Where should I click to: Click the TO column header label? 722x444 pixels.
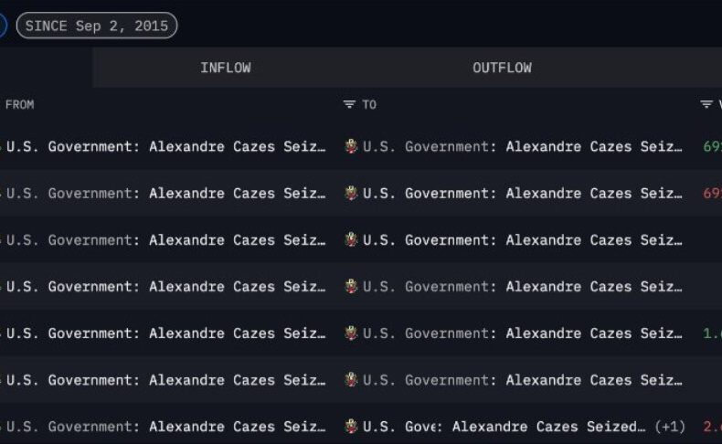click(369, 105)
